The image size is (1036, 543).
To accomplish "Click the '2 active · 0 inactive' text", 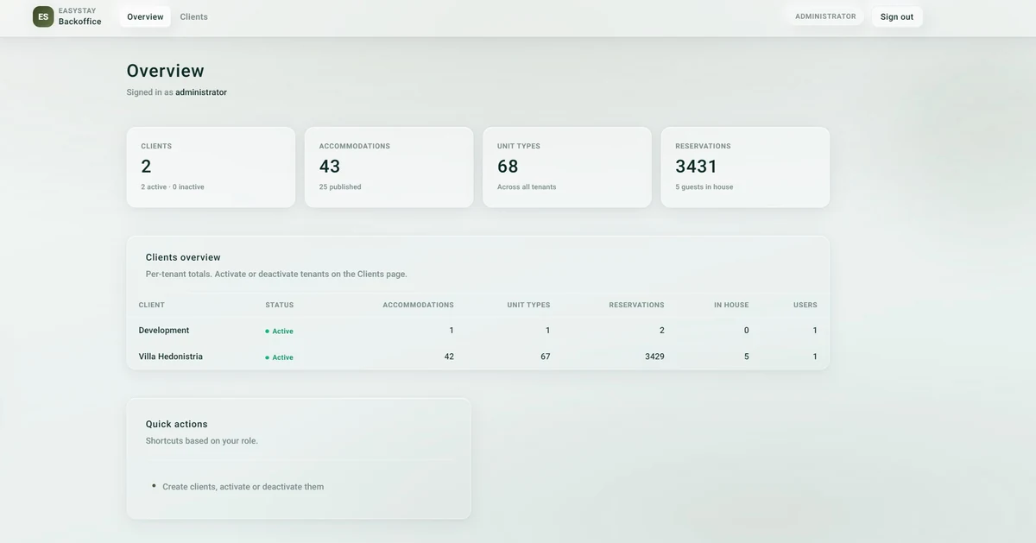I will tap(173, 187).
